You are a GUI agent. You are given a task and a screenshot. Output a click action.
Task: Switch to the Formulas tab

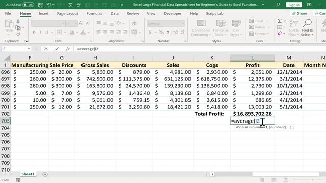pyautogui.click(x=94, y=14)
